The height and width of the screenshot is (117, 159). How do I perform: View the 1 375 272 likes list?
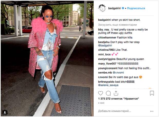tap(118, 99)
